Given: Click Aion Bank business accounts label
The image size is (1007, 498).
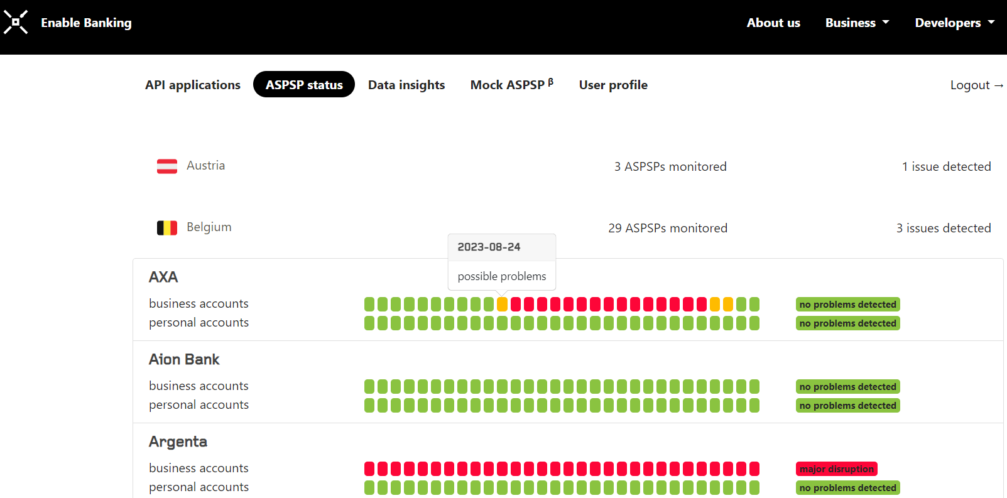Looking at the screenshot, I should pos(199,386).
